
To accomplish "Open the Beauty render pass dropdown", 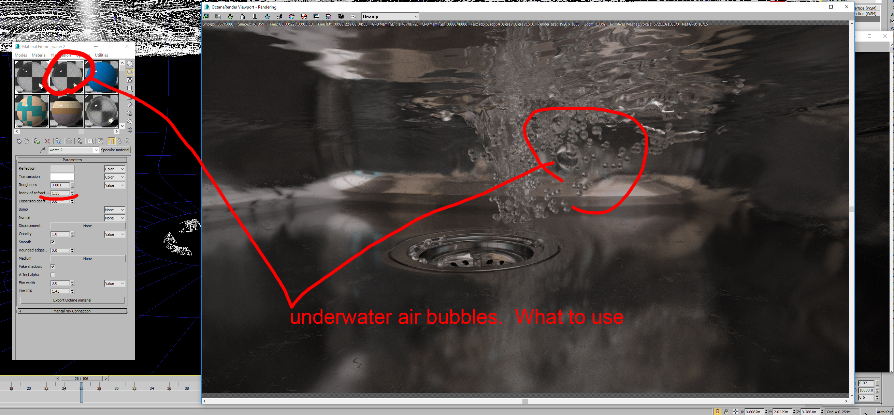I will [390, 16].
